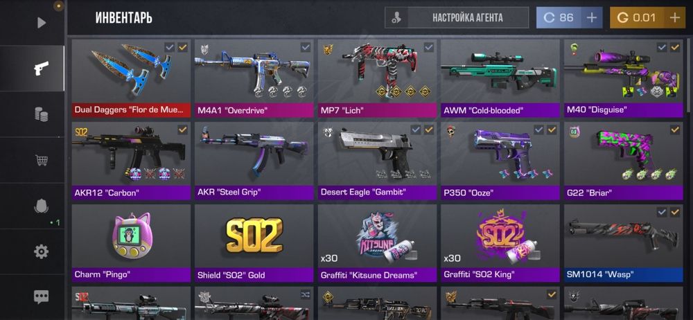Toggle gold checkbox on G22 "Briar" item
693x320 pixels.
point(675,130)
